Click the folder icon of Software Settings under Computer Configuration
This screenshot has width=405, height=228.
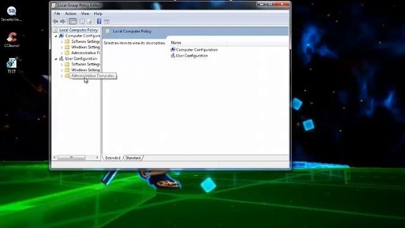pyautogui.click(x=67, y=41)
